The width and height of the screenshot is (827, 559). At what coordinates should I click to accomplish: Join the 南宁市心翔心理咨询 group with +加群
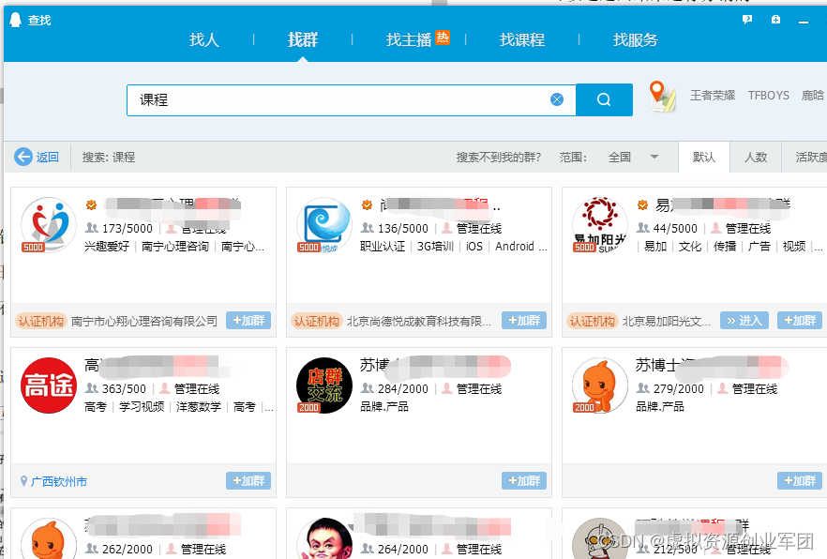pos(248,320)
